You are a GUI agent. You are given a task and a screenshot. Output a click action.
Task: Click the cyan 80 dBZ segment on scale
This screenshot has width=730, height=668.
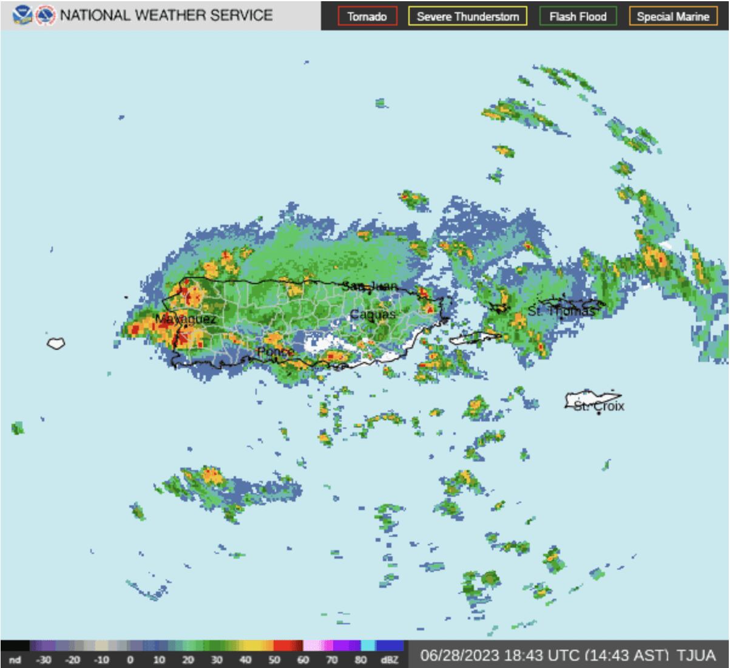(x=368, y=646)
